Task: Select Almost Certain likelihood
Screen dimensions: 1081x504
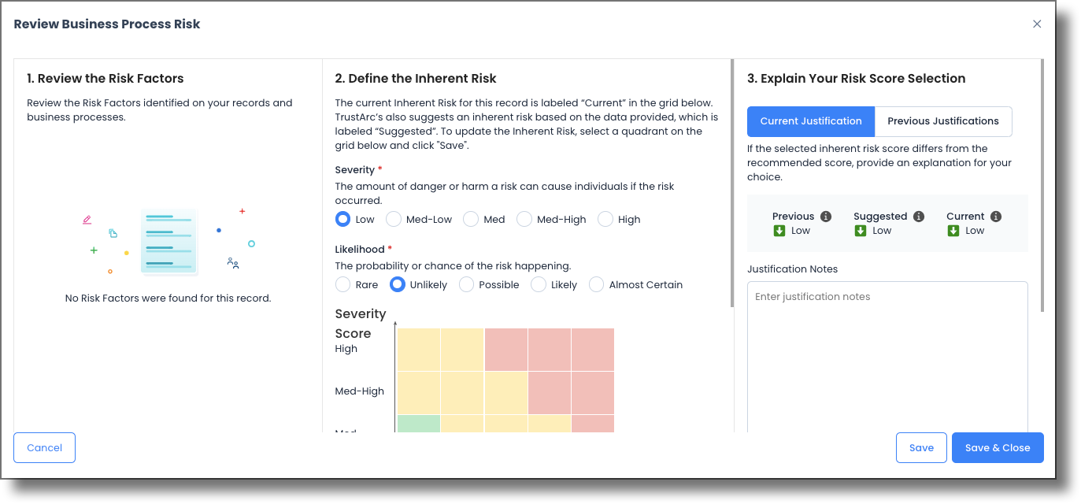Action: (x=595, y=284)
